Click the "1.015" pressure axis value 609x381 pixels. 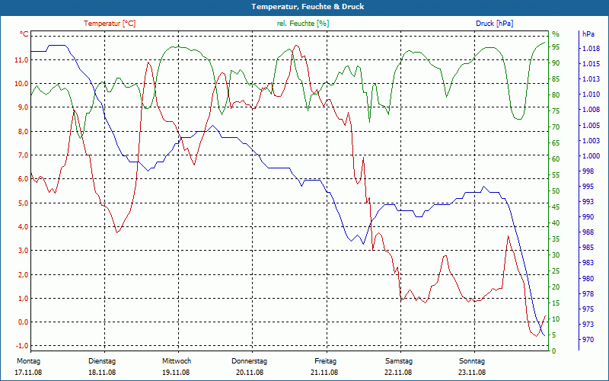tap(591, 64)
